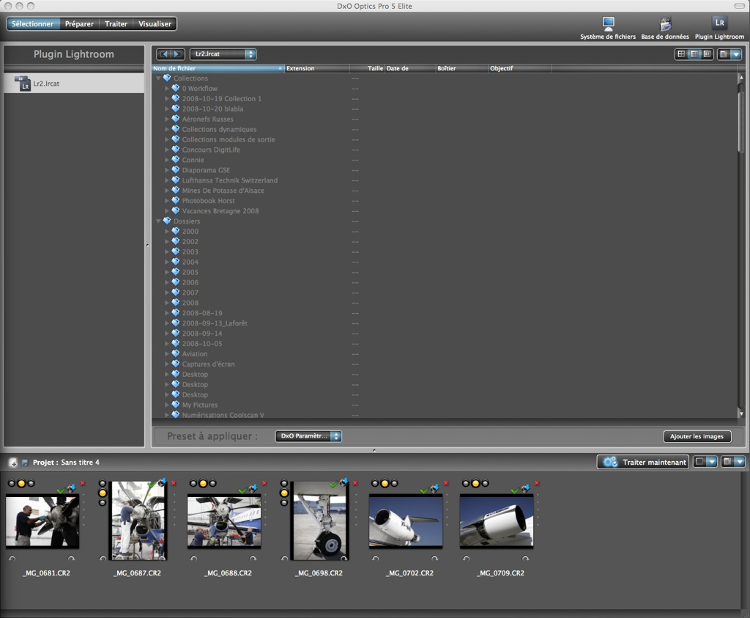Viewport: 750px width, 618px height.
Task: Toggle the yellow status dot on _MG_0709.CR2
Action: pos(475,483)
